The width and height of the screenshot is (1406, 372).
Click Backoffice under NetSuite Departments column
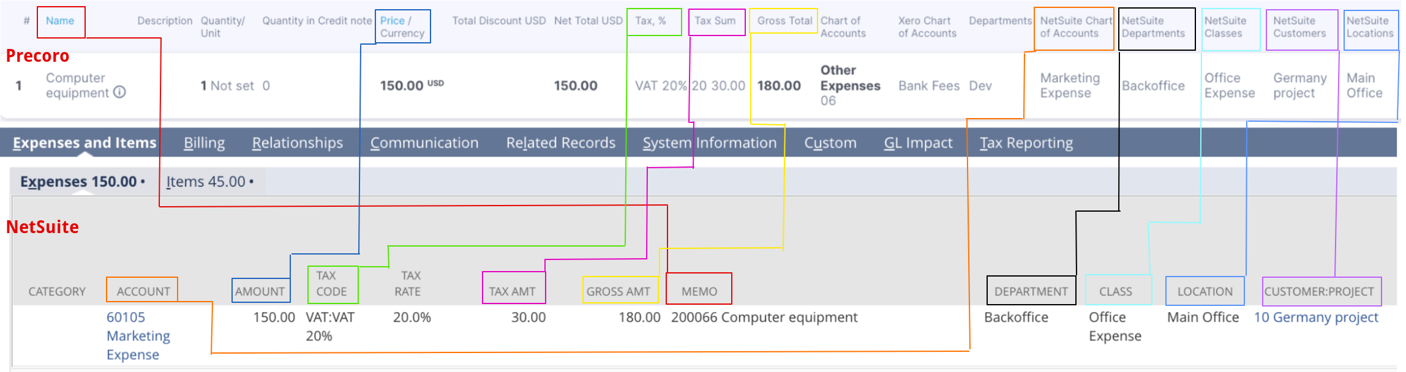pos(1153,86)
